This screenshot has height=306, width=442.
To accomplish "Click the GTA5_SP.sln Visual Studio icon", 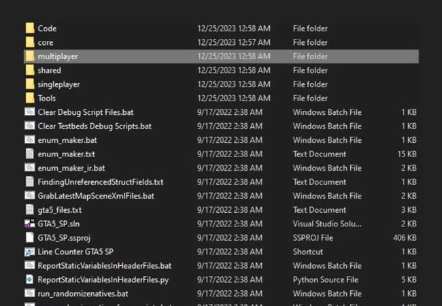I will tap(30, 224).
